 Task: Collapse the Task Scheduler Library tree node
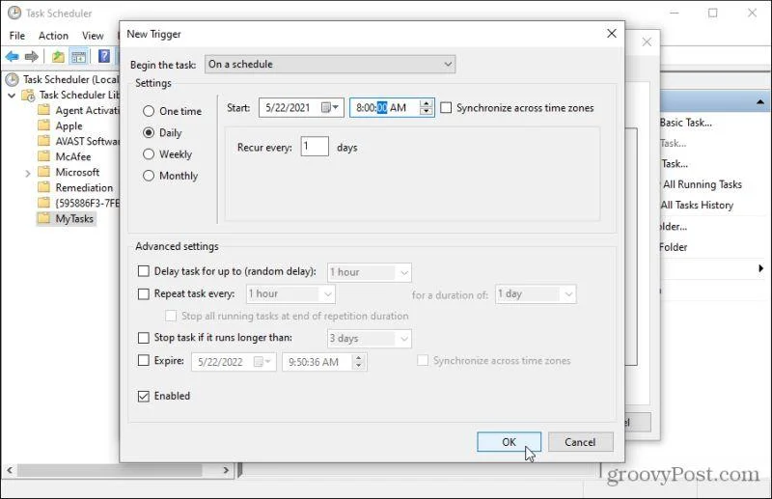coord(12,96)
